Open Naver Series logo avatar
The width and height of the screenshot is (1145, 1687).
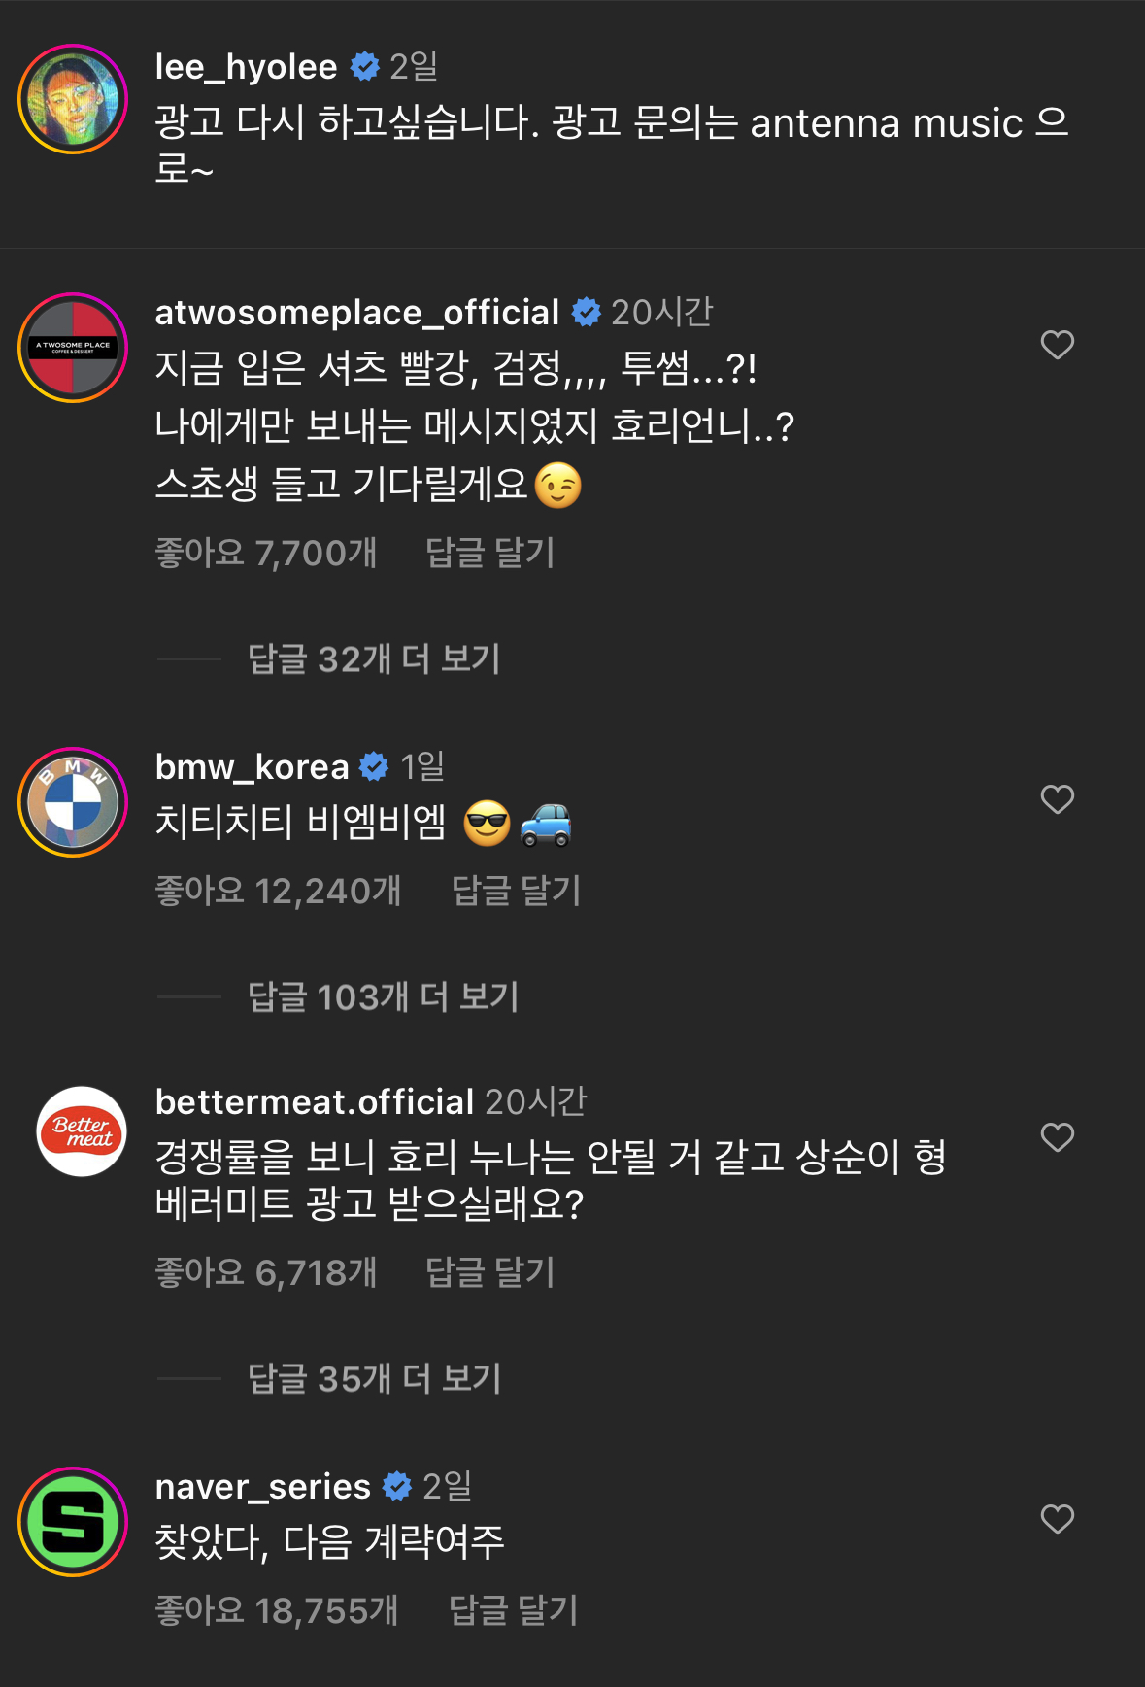73,1521
